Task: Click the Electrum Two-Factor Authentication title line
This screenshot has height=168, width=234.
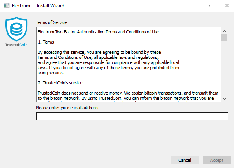Action: 98,32
